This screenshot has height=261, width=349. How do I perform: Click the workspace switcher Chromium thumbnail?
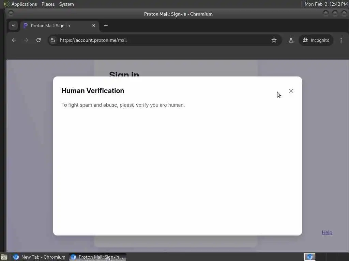click(310, 257)
